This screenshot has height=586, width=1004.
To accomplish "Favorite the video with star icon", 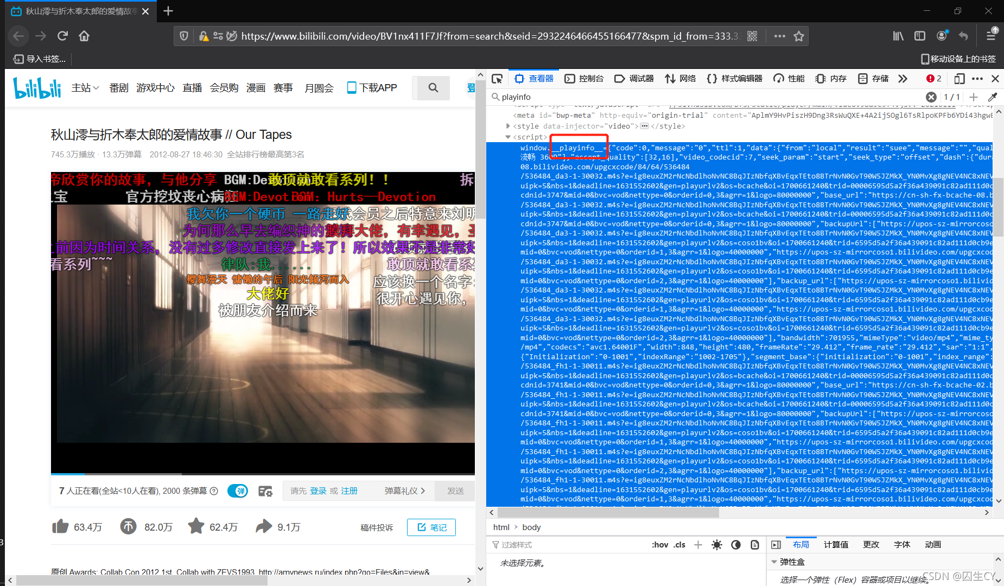I will click(x=196, y=526).
